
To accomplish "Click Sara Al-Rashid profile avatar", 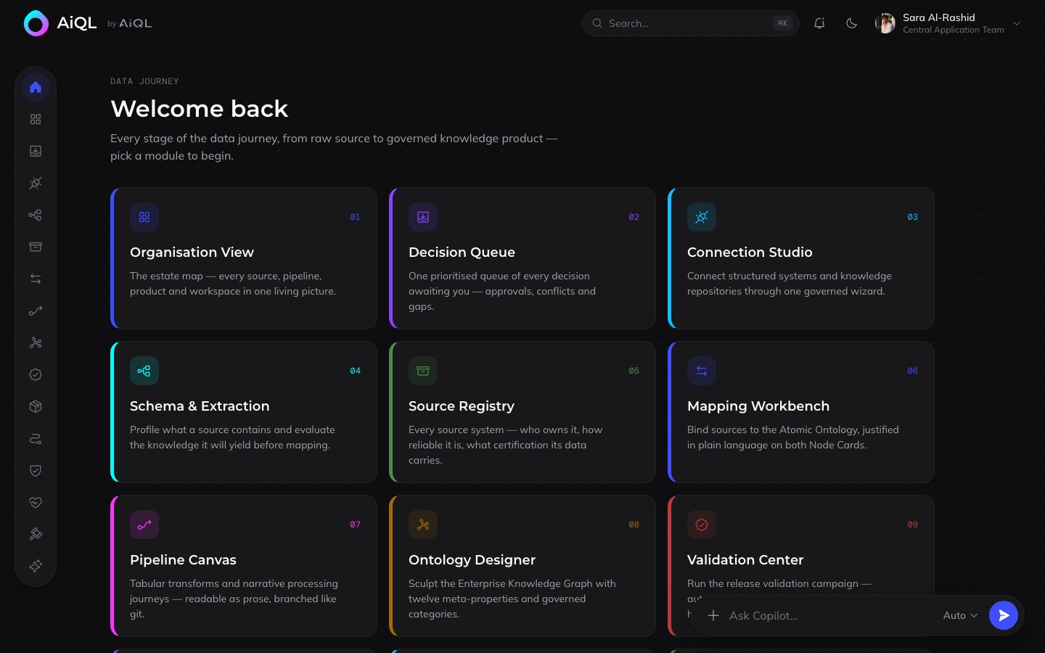I will tap(885, 23).
